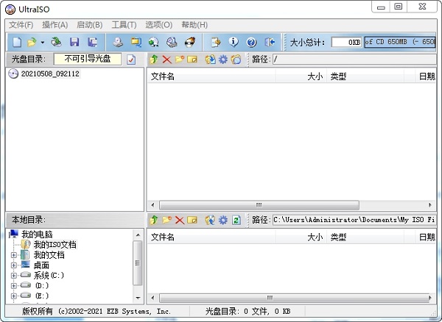Expand the 系统(C:) drive node
The image size is (442, 322).
pos(13,276)
